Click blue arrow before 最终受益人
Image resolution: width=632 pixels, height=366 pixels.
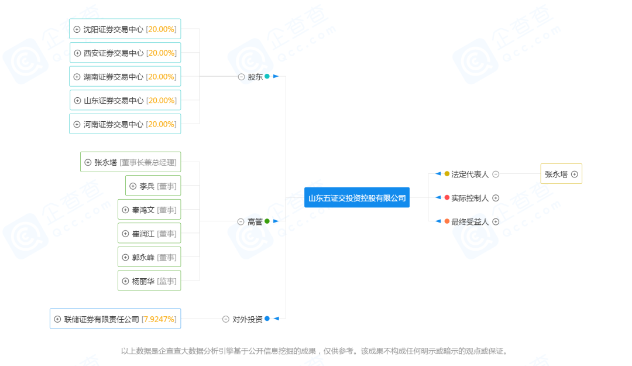[x=438, y=221]
